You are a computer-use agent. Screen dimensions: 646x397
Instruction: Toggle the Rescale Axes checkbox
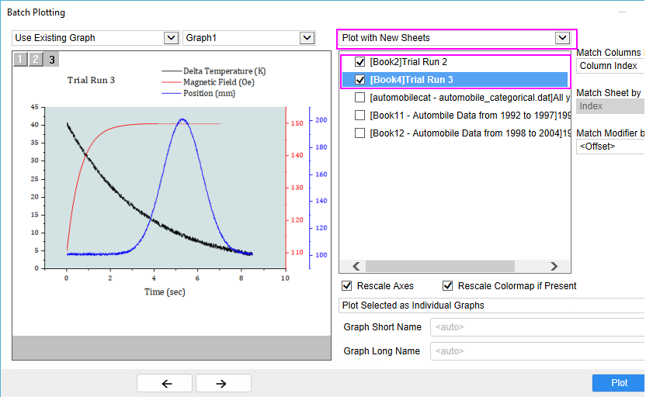pos(347,286)
